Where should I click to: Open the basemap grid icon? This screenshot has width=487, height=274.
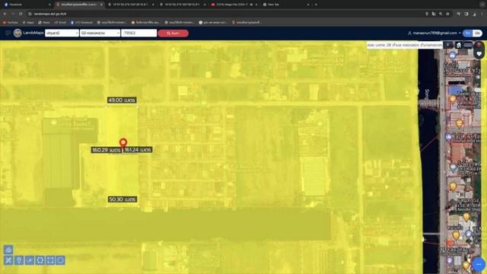pyautogui.click(x=468, y=46)
